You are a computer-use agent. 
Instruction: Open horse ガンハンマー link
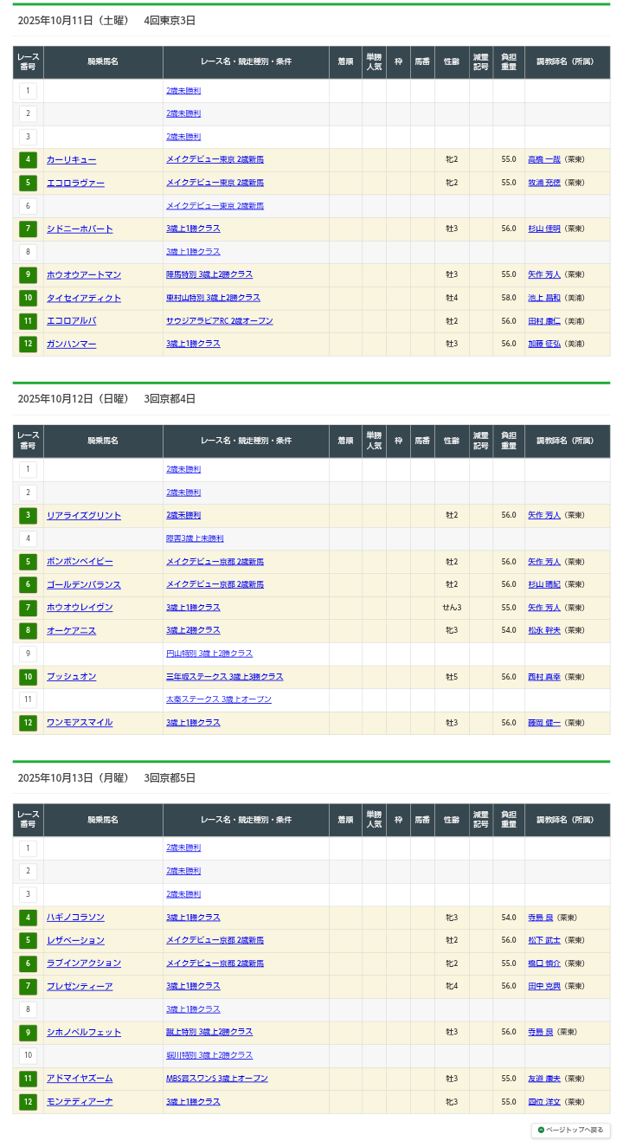[72, 344]
